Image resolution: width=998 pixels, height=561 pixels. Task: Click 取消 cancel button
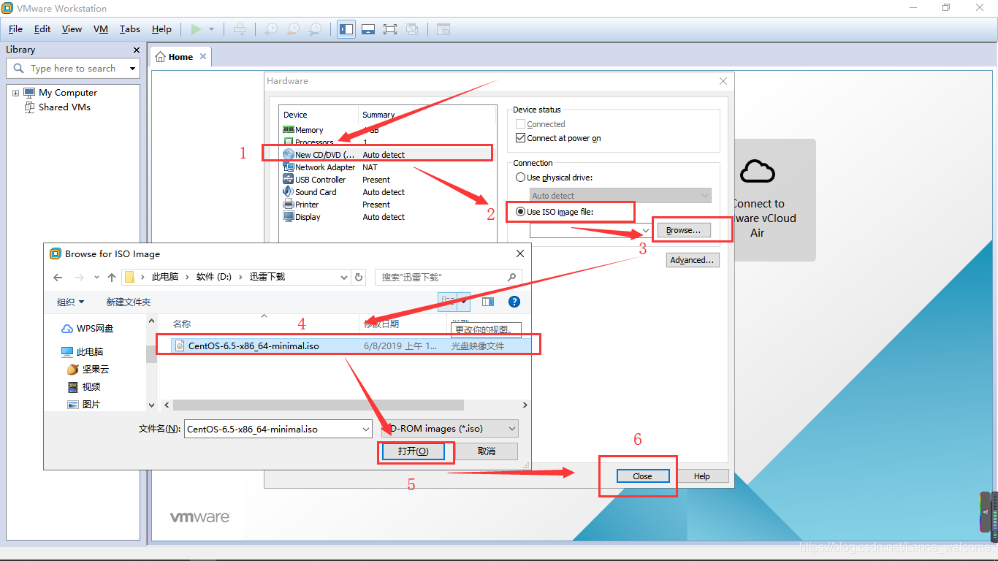487,451
